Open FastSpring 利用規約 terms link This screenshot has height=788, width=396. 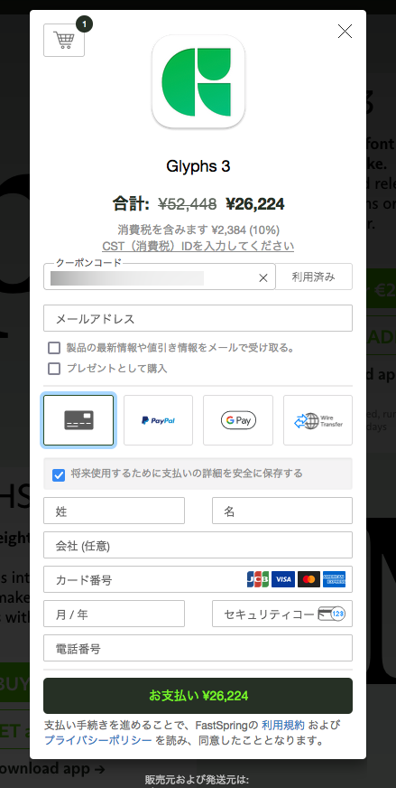coord(283,725)
